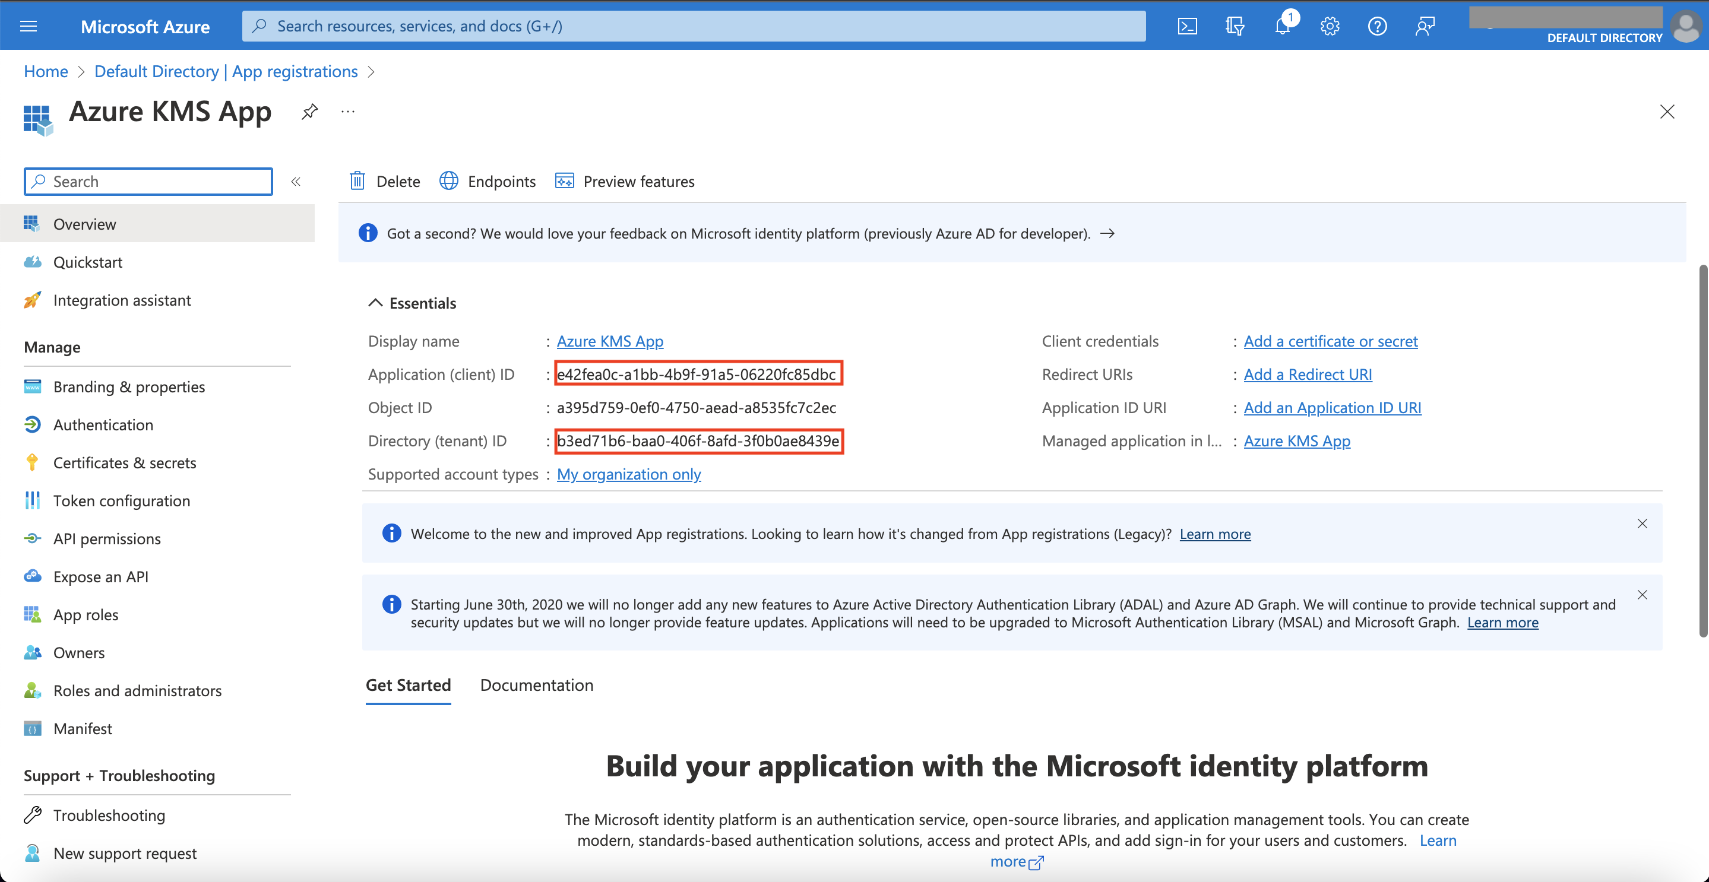Open Endpoints from the toolbar
This screenshot has height=882, width=1709.
tap(488, 181)
